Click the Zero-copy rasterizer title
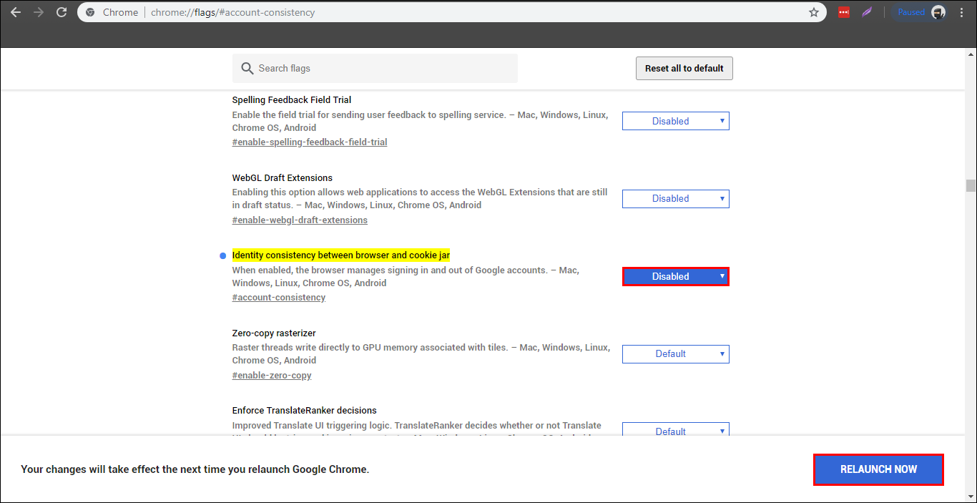 click(274, 333)
